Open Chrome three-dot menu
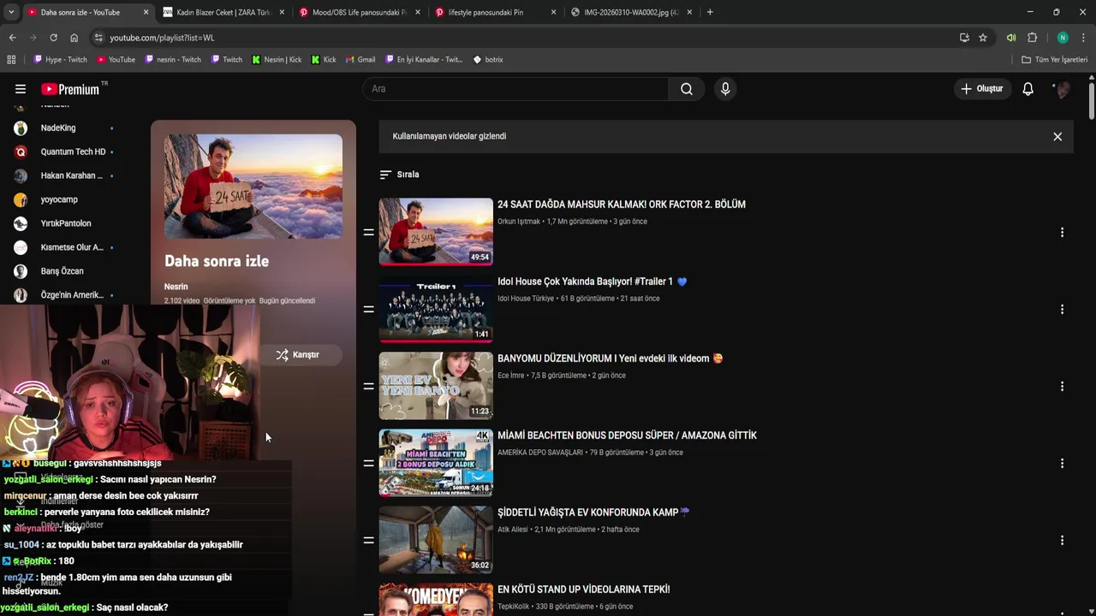Viewport: 1096px width, 616px height. (x=1083, y=38)
